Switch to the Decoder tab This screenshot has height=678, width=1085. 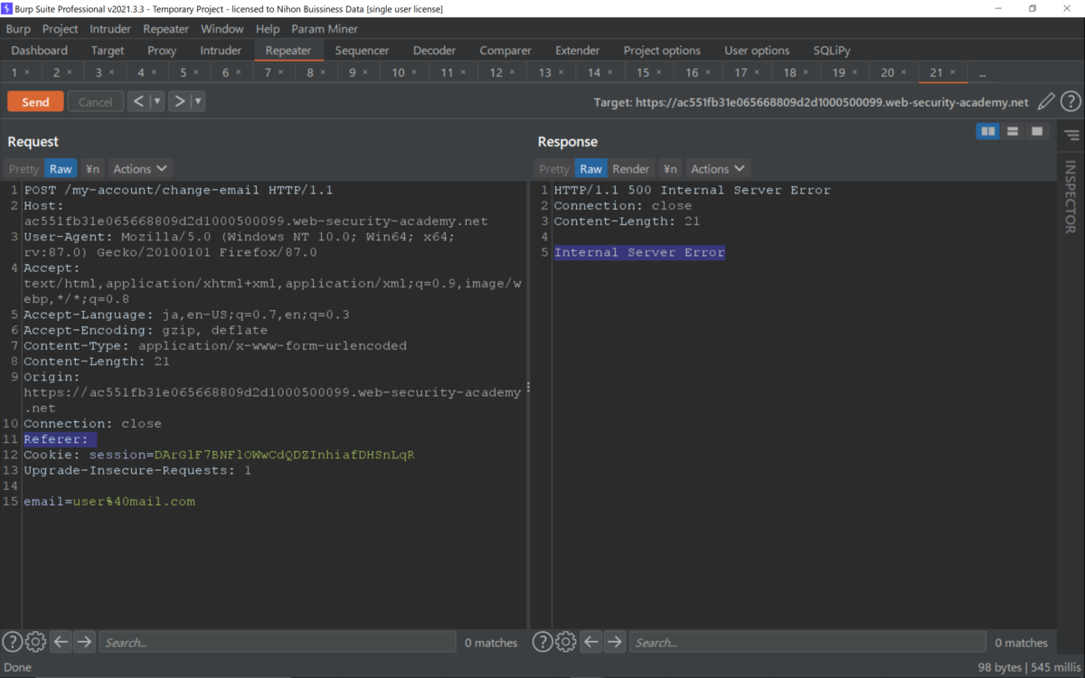434,51
